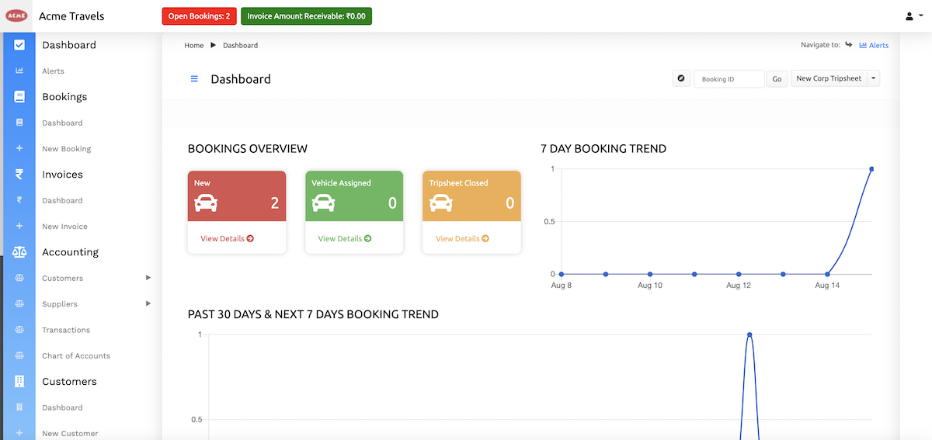Click the Booking ID input field
Image resolution: width=932 pixels, height=440 pixels.
tap(729, 78)
